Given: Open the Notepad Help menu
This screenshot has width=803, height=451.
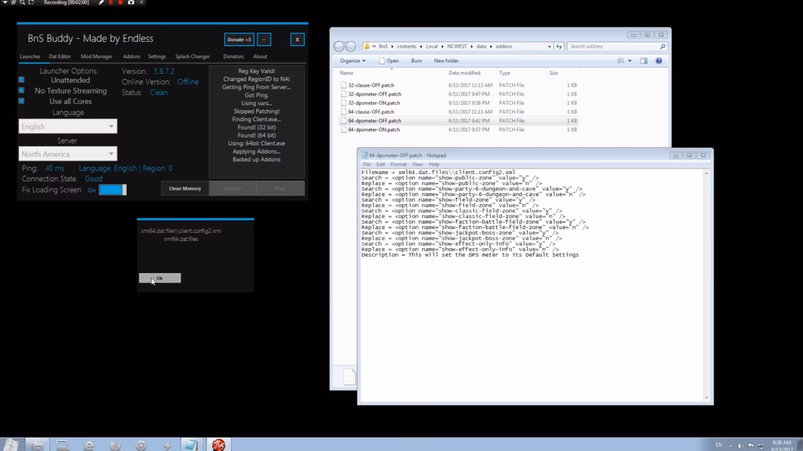Looking at the screenshot, I should point(433,164).
